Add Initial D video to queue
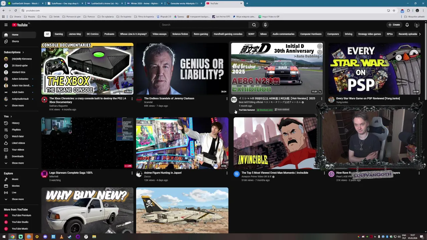This screenshot has height=240, width=427. coord(320,52)
